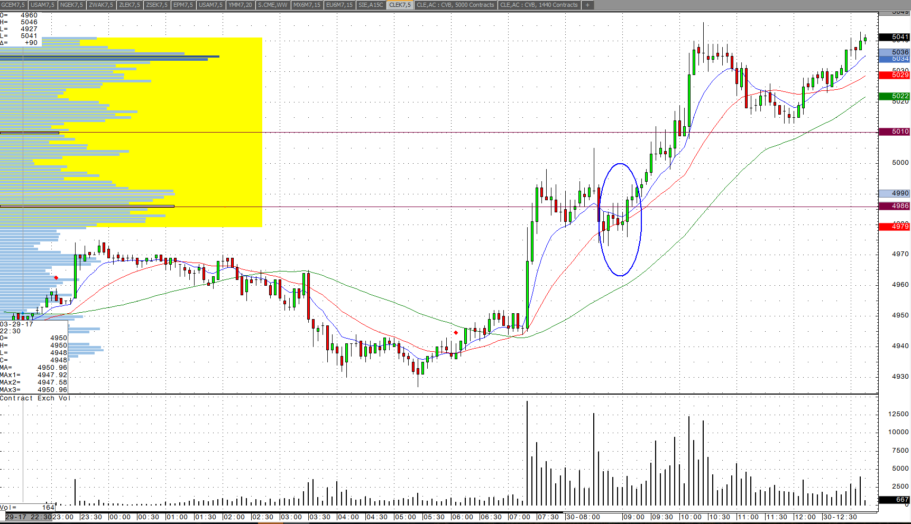Select the EPM7,5 tab
Screen dimensions: 911x524
click(183, 5)
